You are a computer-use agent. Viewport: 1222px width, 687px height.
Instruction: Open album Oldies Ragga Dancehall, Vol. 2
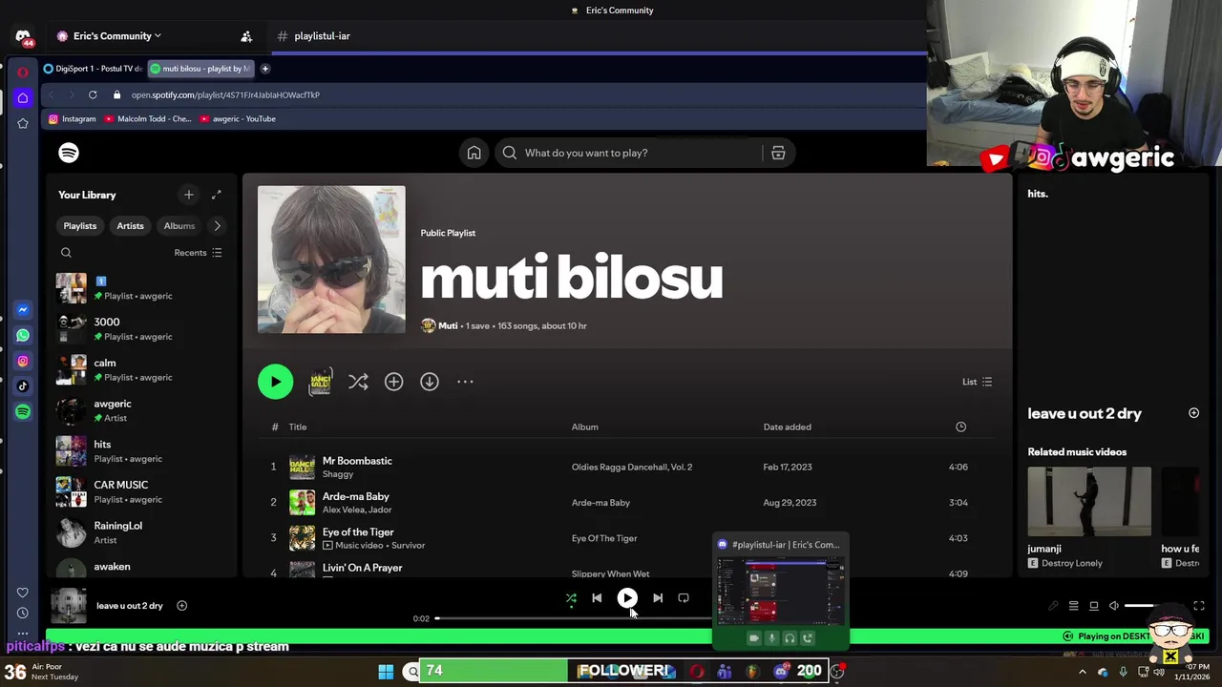pos(632,468)
